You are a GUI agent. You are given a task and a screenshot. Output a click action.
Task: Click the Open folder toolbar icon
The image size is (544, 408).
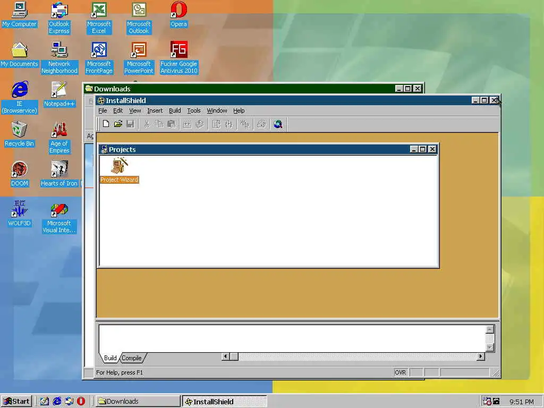coord(118,124)
